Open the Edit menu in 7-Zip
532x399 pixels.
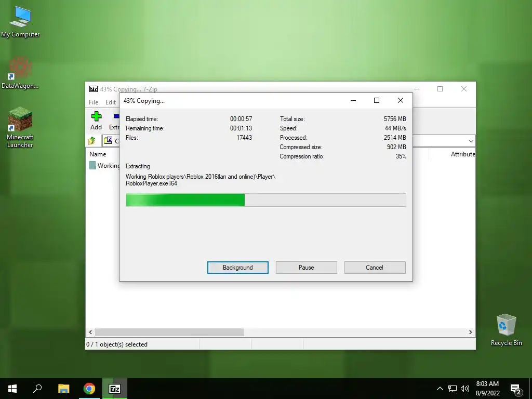[111, 102]
